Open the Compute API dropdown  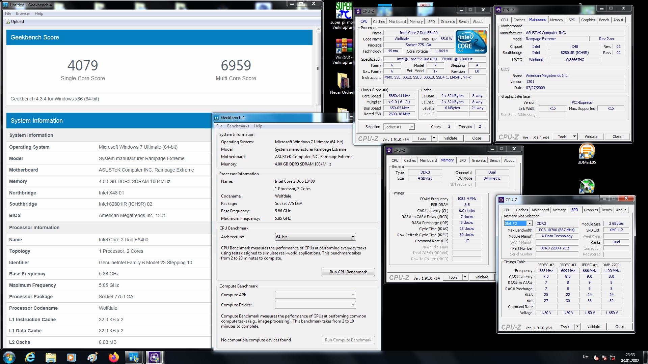315,295
